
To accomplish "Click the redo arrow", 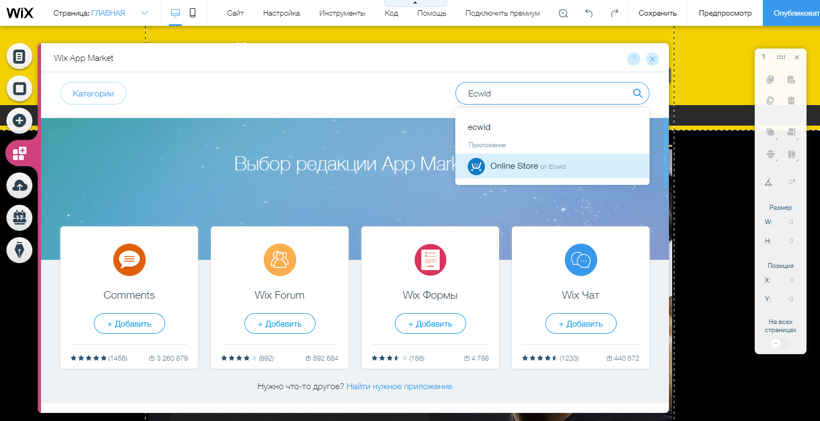I will tap(614, 13).
